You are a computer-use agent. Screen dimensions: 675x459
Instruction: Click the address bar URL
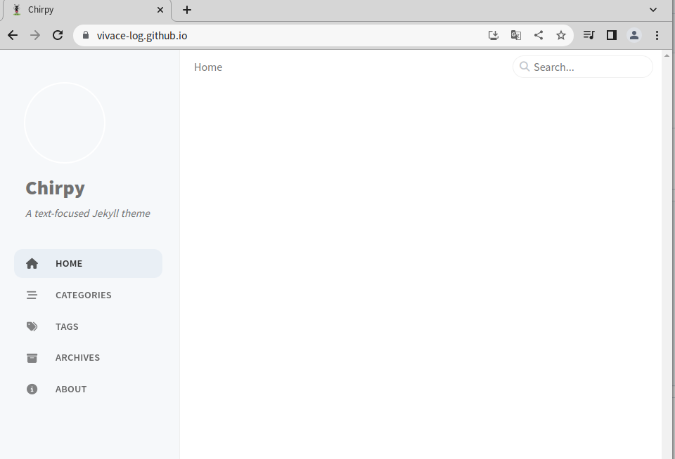(x=142, y=36)
